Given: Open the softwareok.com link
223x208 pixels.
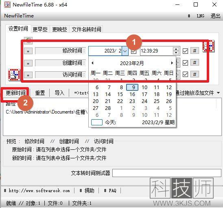Looking at the screenshot, I should point(37,190).
